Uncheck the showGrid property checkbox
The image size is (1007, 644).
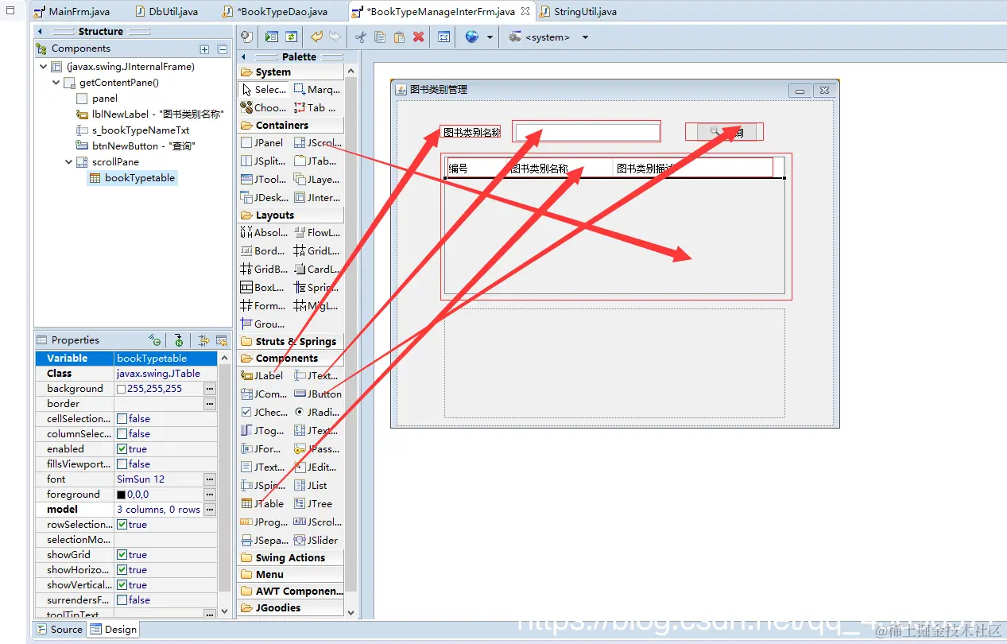122,555
